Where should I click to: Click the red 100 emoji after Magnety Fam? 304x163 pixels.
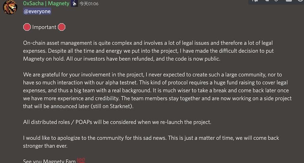pos(80,160)
